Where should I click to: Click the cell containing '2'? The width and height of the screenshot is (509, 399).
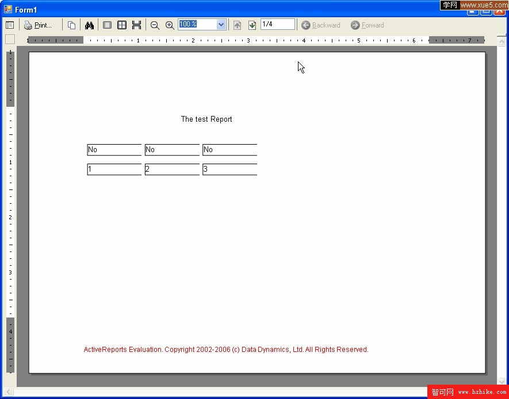click(x=172, y=169)
